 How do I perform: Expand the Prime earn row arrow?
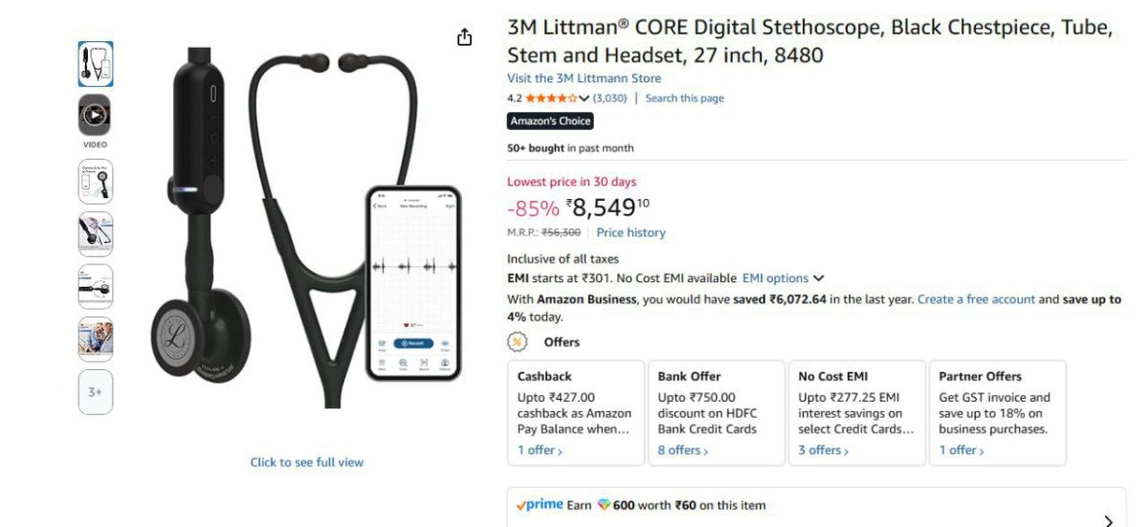click(x=1109, y=521)
